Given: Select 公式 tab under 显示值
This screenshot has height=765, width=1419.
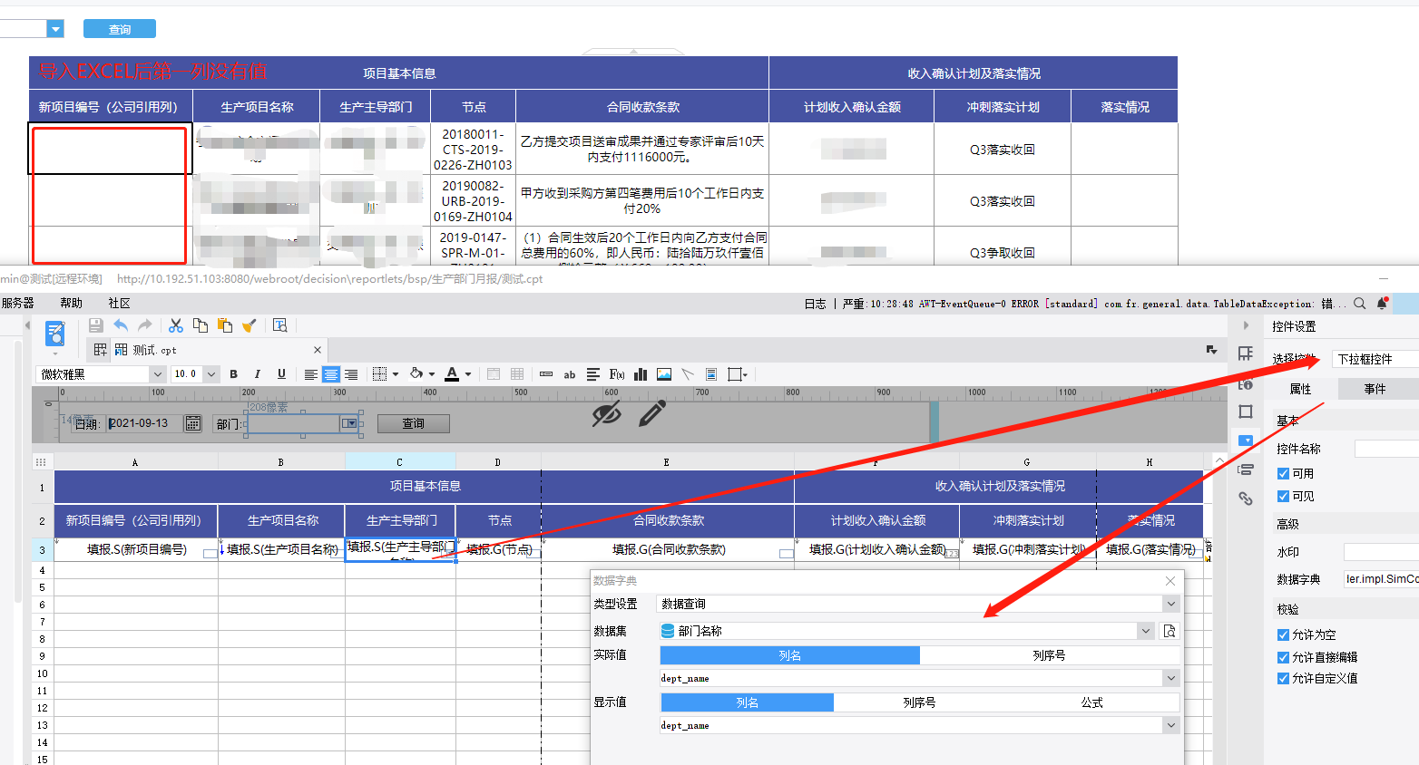Looking at the screenshot, I should pyautogui.click(x=1091, y=702).
